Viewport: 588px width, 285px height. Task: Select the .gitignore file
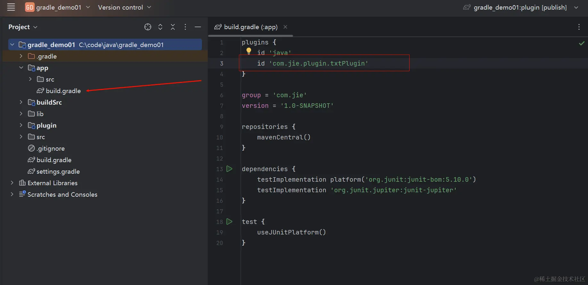pyautogui.click(x=46, y=148)
